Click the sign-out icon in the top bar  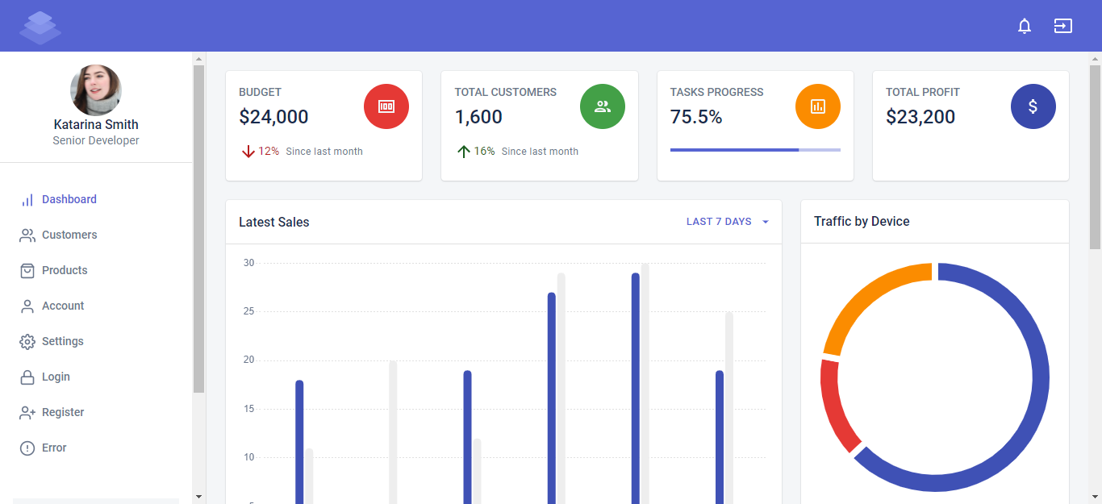pyautogui.click(x=1062, y=26)
